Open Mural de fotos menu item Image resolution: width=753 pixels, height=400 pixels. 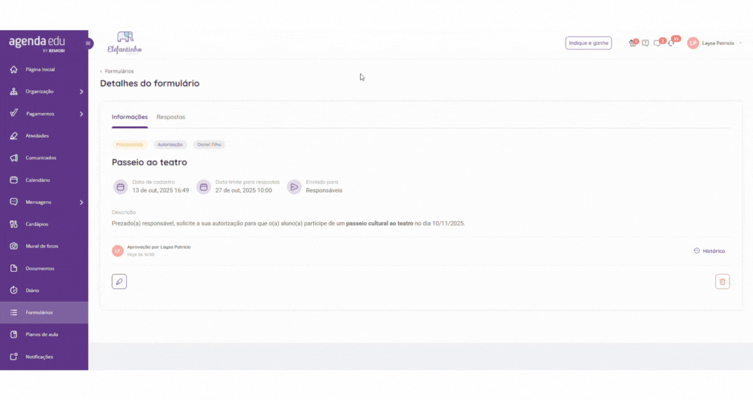coord(44,246)
